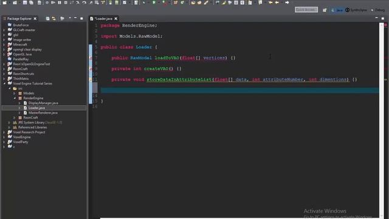The width and height of the screenshot is (389, 219).
Task: Click the Save All toolbar icon
Action: [31, 2]
